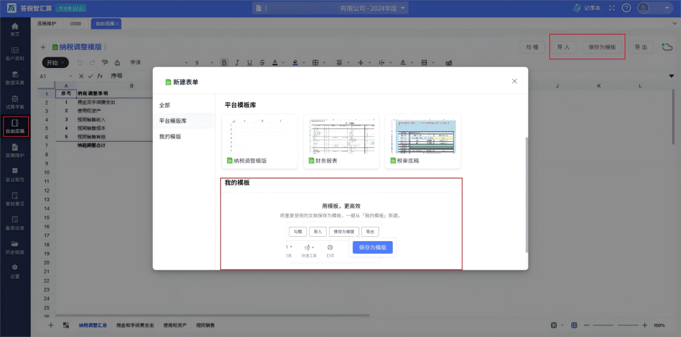Screen dimensions: 681x337
Task: Add a new sheet with bottom plus icon
Action: pyautogui.click(x=50, y=325)
